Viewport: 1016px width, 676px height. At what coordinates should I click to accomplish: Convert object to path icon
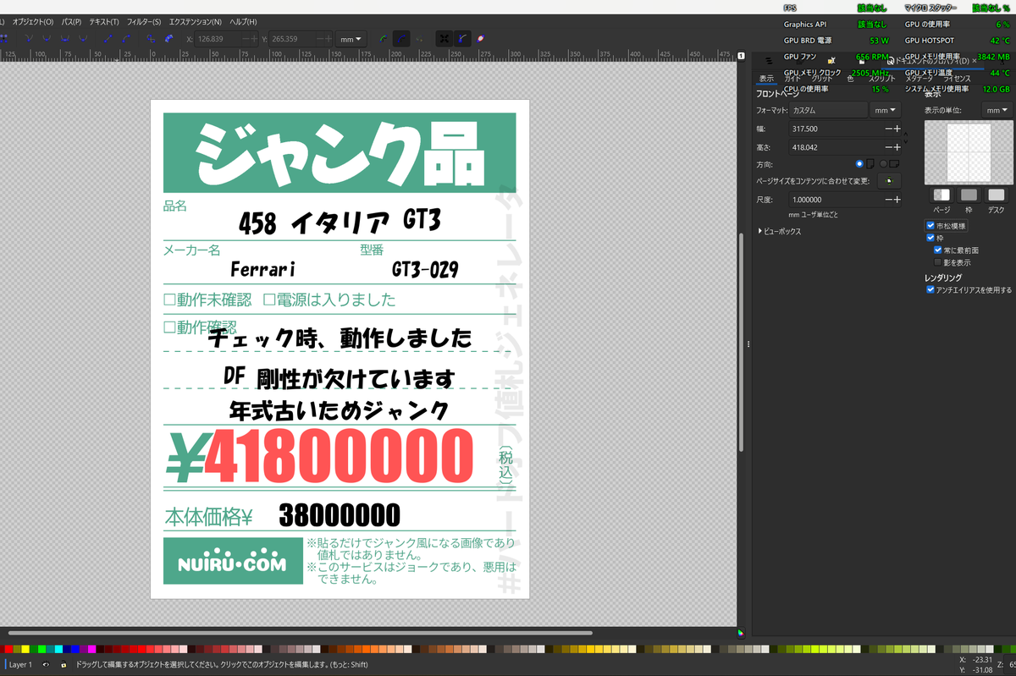coord(150,39)
